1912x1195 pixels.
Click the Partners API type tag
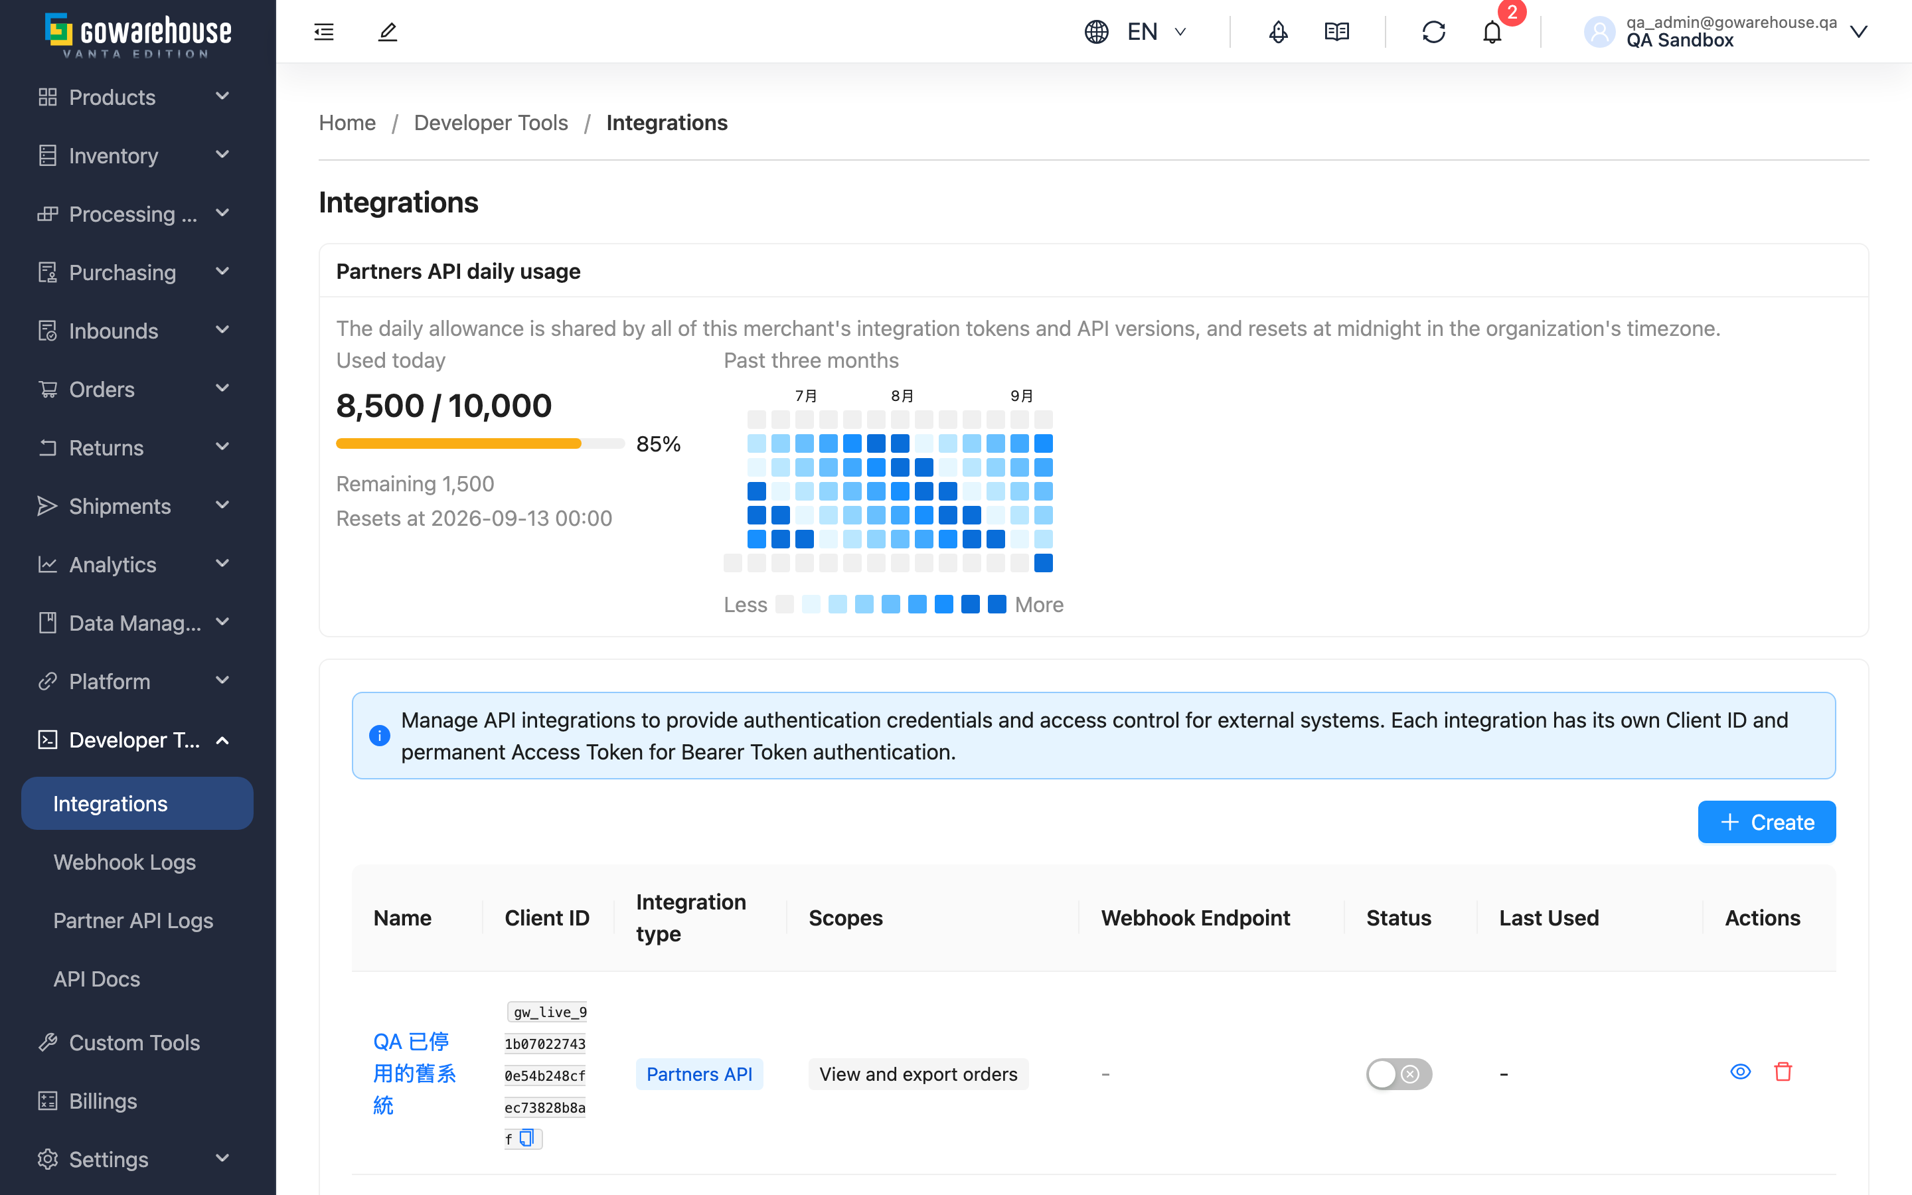tap(699, 1074)
